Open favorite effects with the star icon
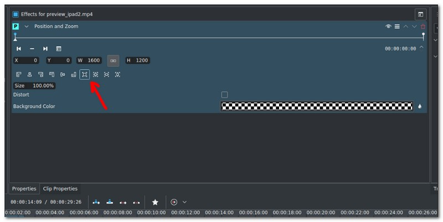The image size is (443, 222). tap(155, 202)
